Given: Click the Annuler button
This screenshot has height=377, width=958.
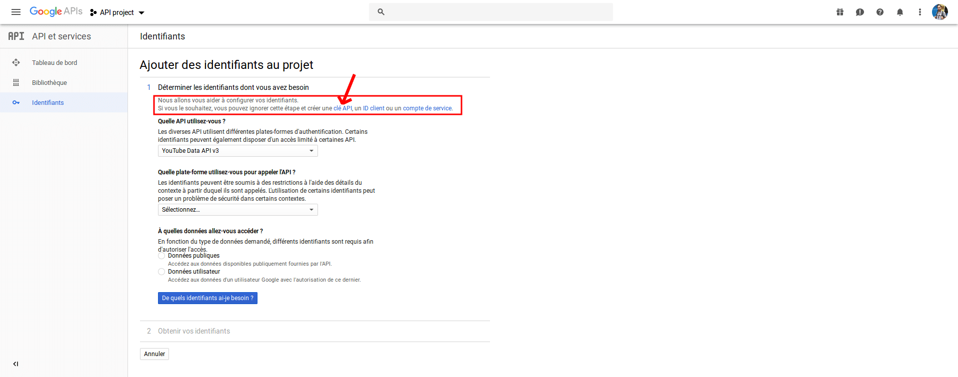Looking at the screenshot, I should [x=154, y=354].
